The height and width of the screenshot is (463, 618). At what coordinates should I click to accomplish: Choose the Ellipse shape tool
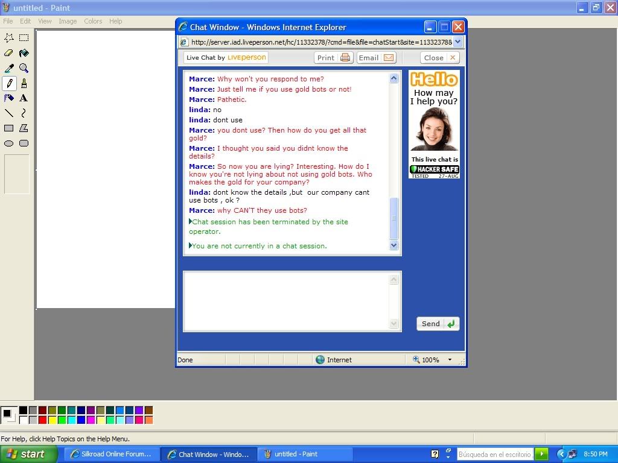(9, 143)
